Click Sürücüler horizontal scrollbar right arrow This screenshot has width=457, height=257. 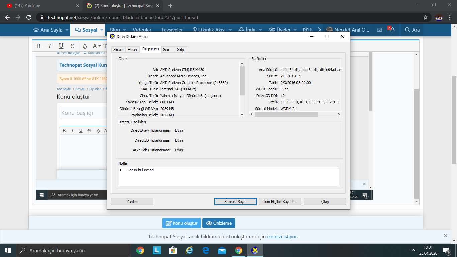pyautogui.click(x=339, y=114)
